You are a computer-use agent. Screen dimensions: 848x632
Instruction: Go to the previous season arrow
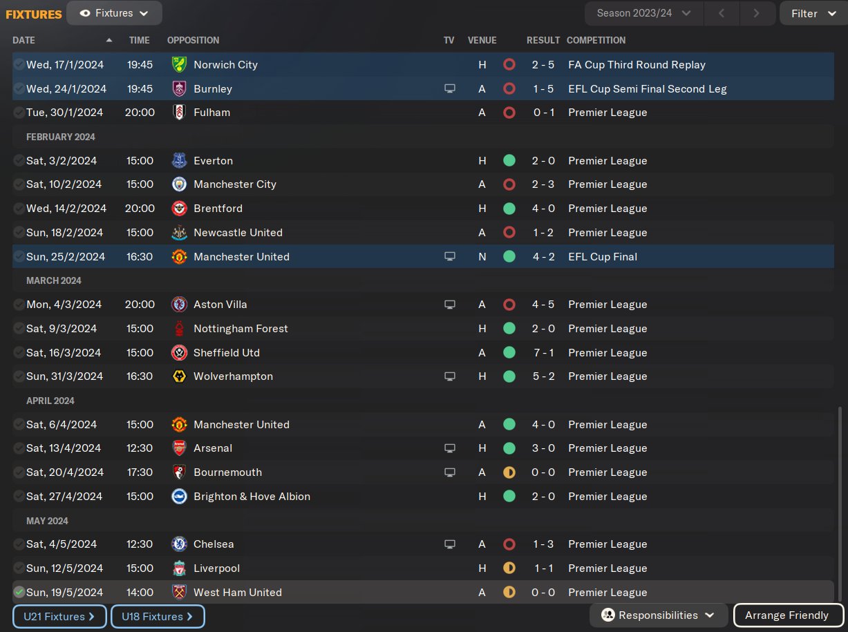tap(721, 13)
